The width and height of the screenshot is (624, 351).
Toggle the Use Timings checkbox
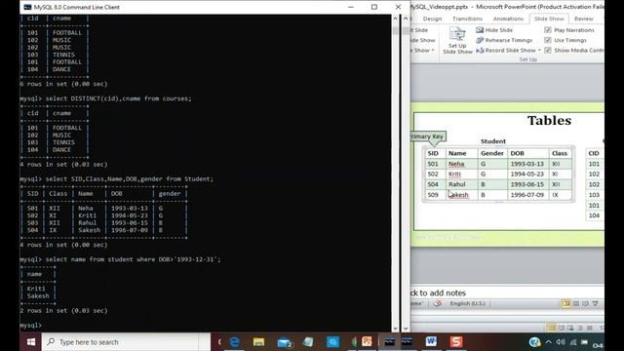[x=548, y=40]
